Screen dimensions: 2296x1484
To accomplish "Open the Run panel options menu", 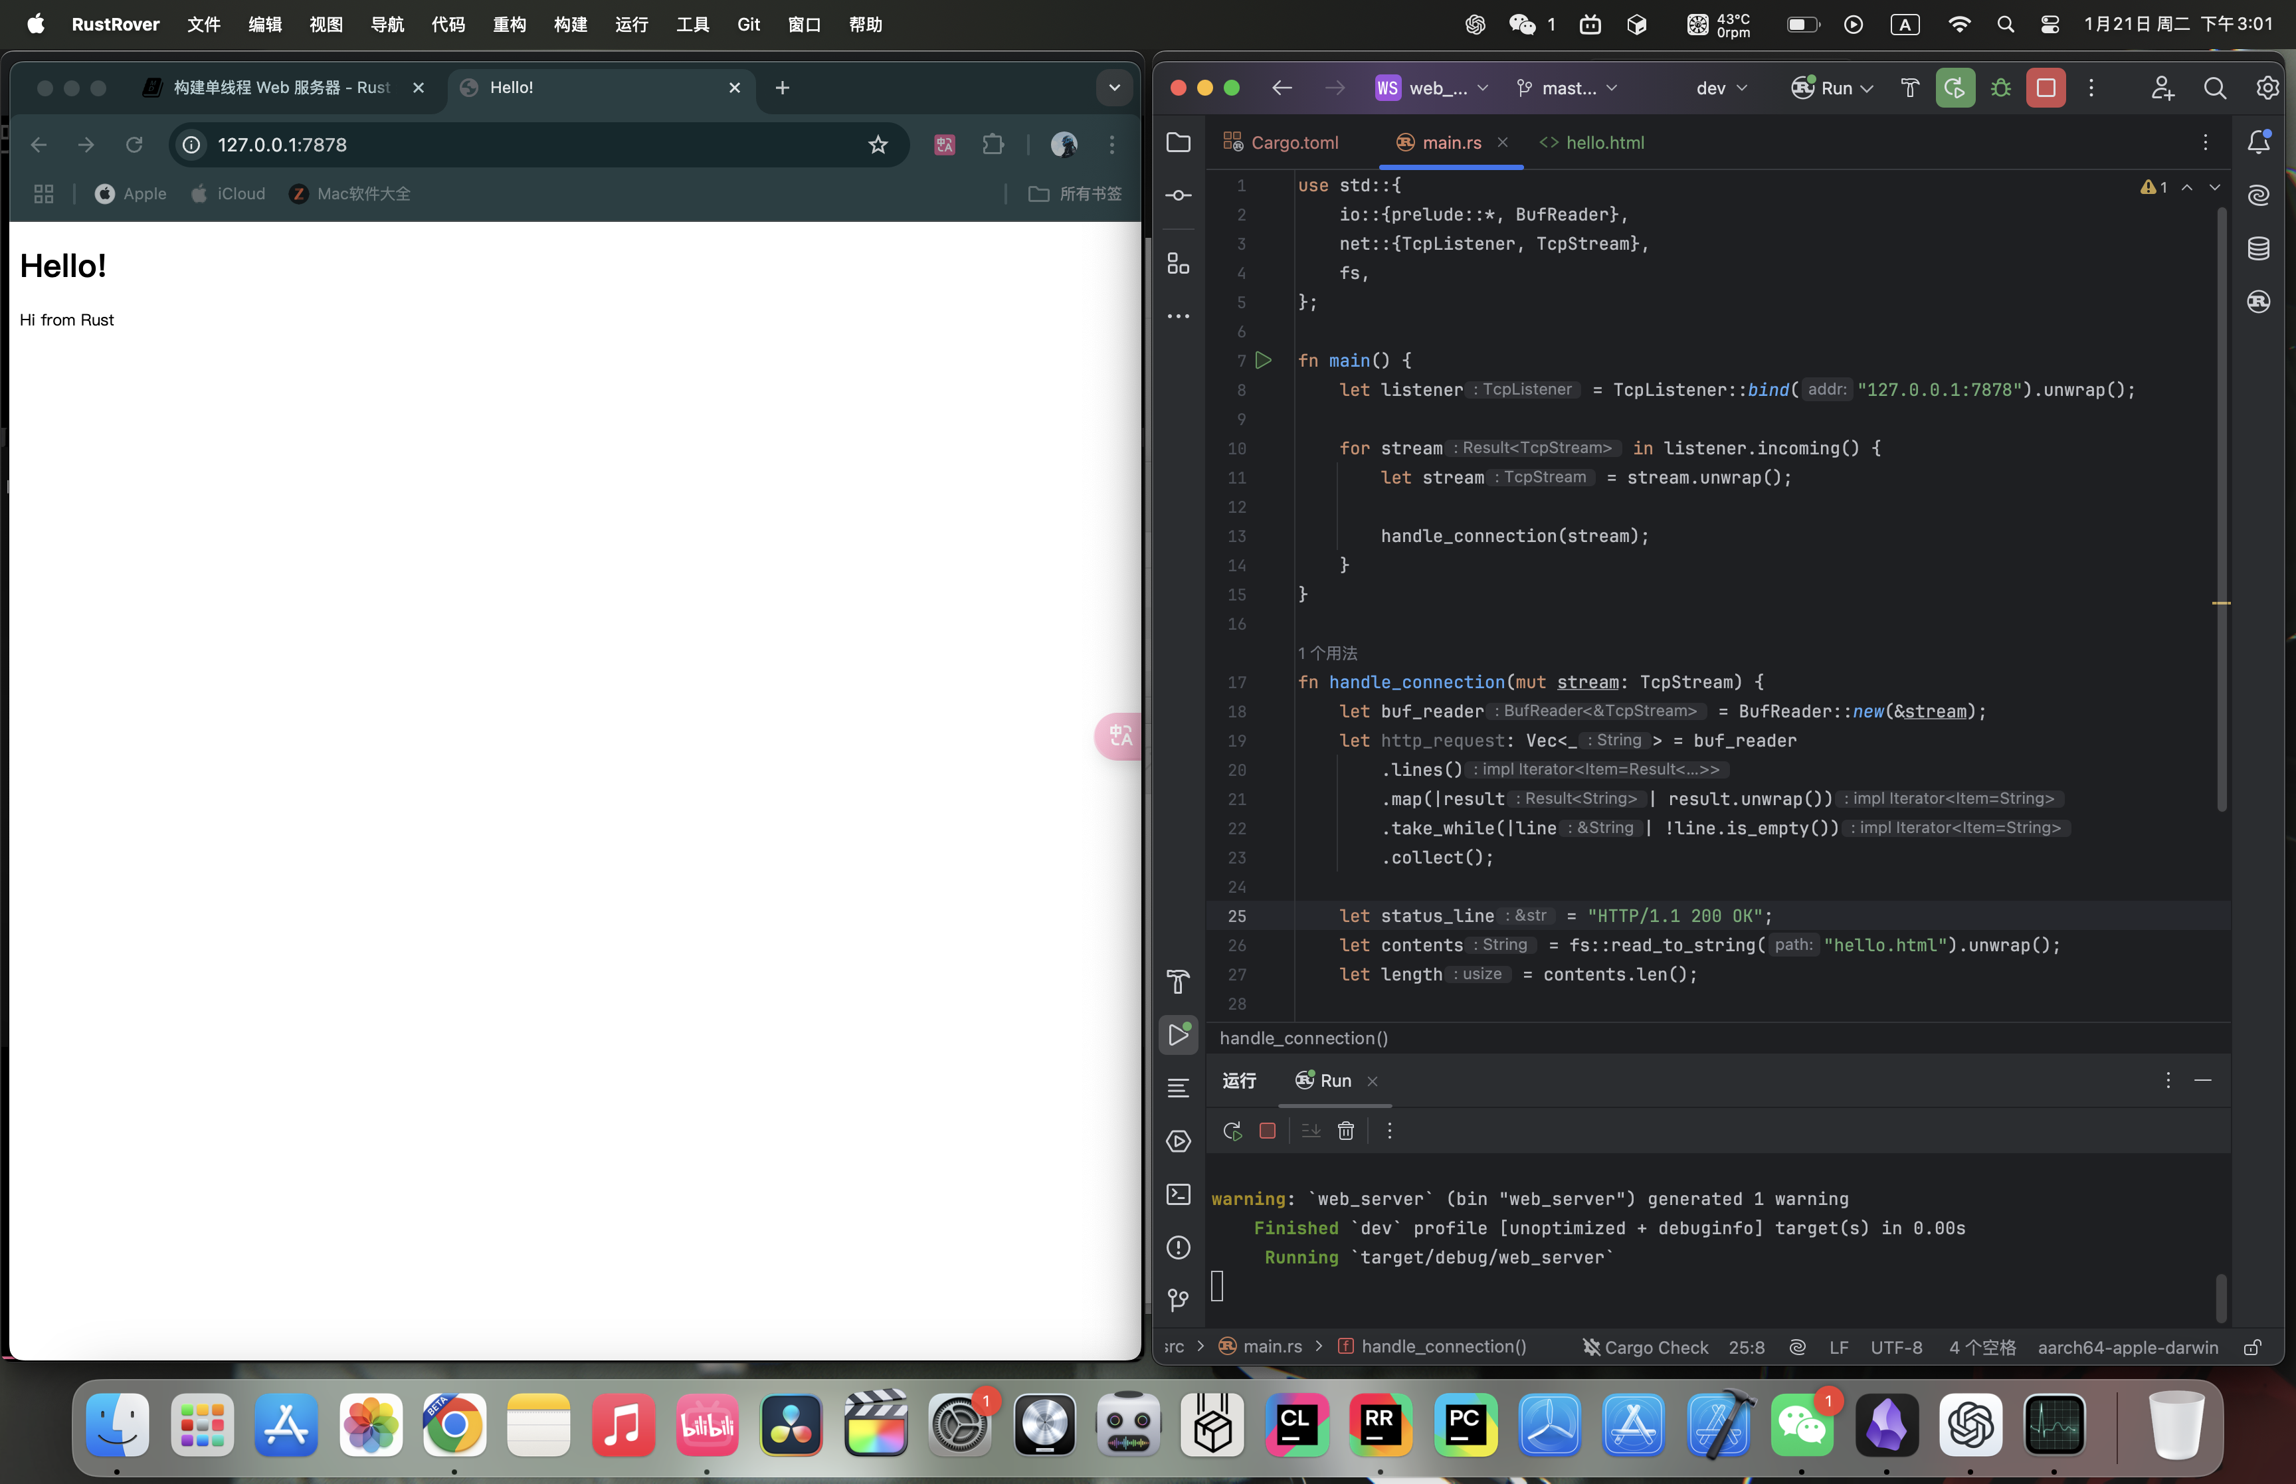I will coord(2168,1080).
